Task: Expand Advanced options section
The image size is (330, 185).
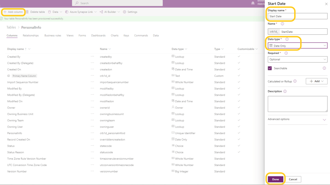Action: point(325,119)
